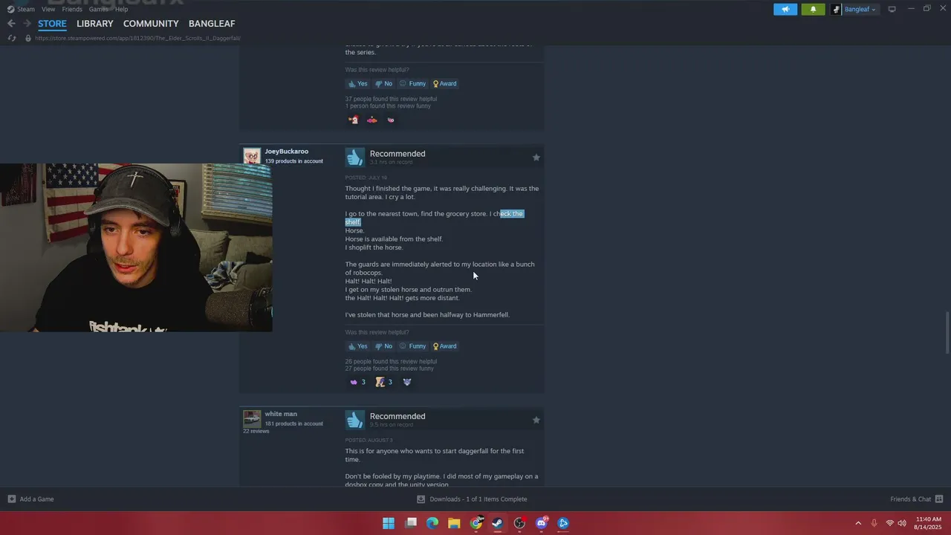The width and height of the screenshot is (951, 535).
Task: Open the white man profile link
Action: pyautogui.click(x=281, y=414)
